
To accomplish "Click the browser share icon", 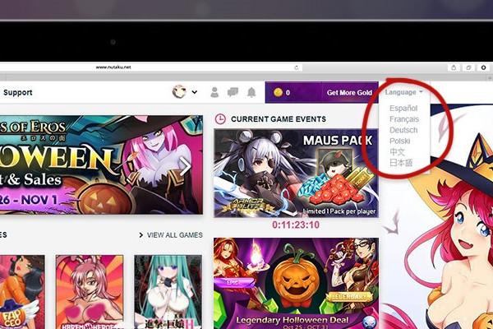I will [x=454, y=67].
